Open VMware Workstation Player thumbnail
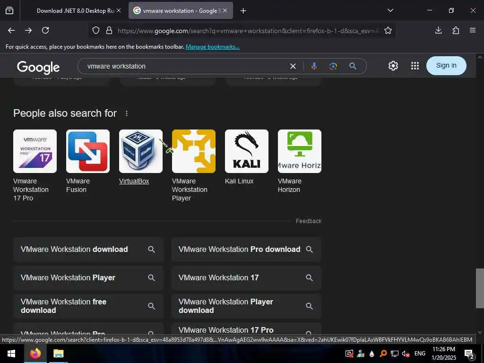Screen dimensions: 484x363 pos(193,151)
